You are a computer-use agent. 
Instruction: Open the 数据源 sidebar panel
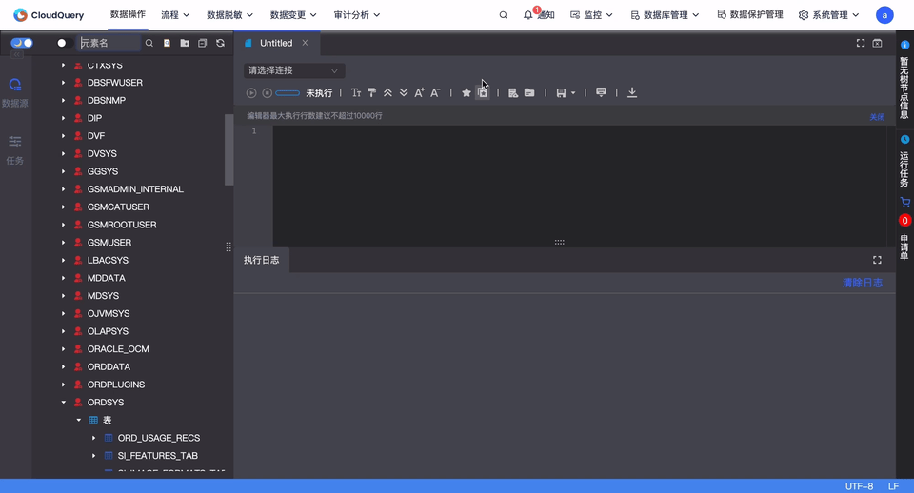pyautogui.click(x=15, y=92)
